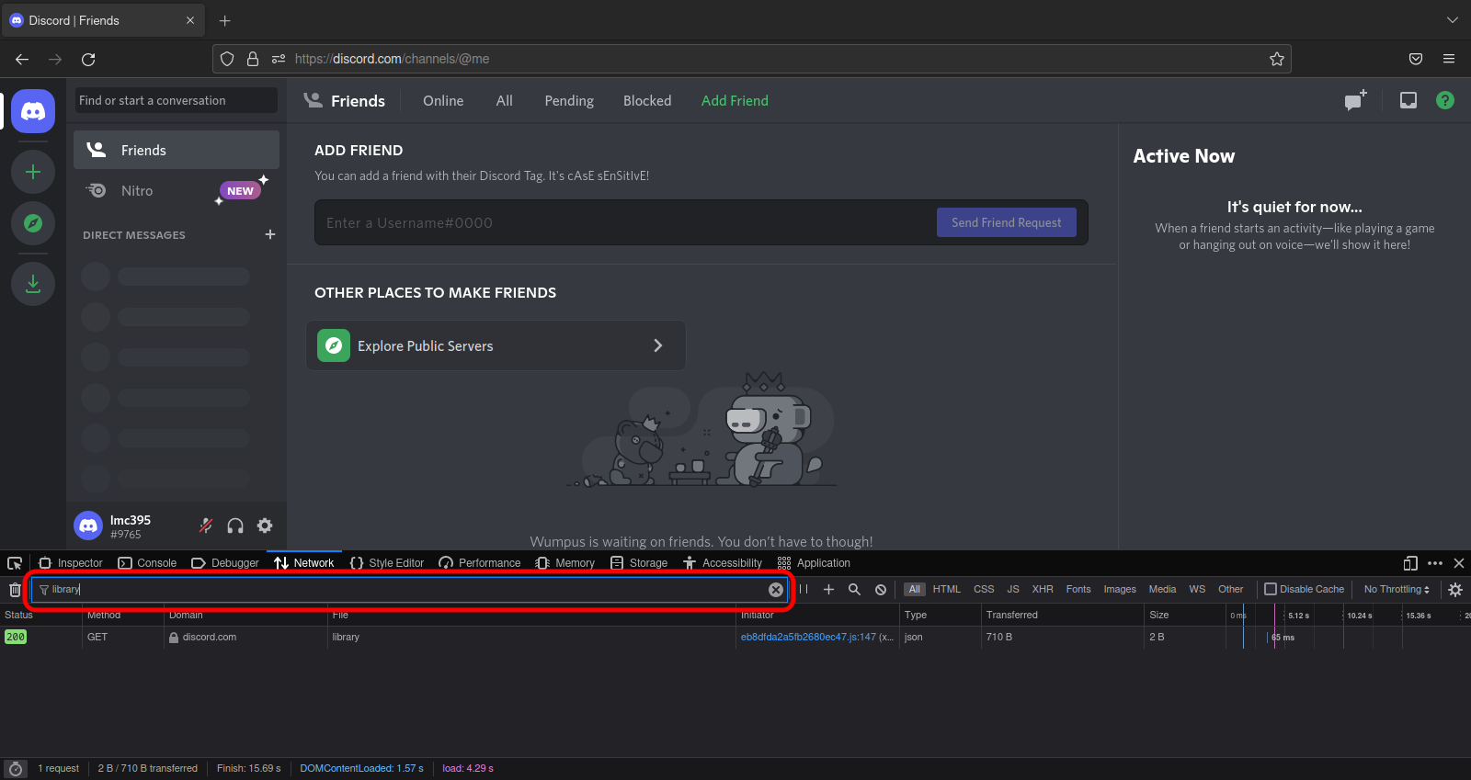Screen dimensions: 1471x780
Task: Open Discord inbox icon
Action: click(x=1408, y=100)
